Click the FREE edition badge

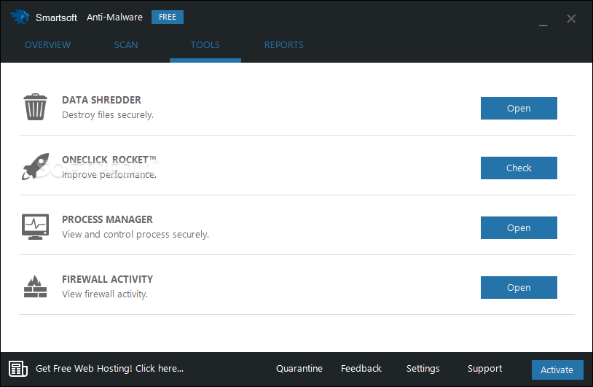(x=168, y=17)
